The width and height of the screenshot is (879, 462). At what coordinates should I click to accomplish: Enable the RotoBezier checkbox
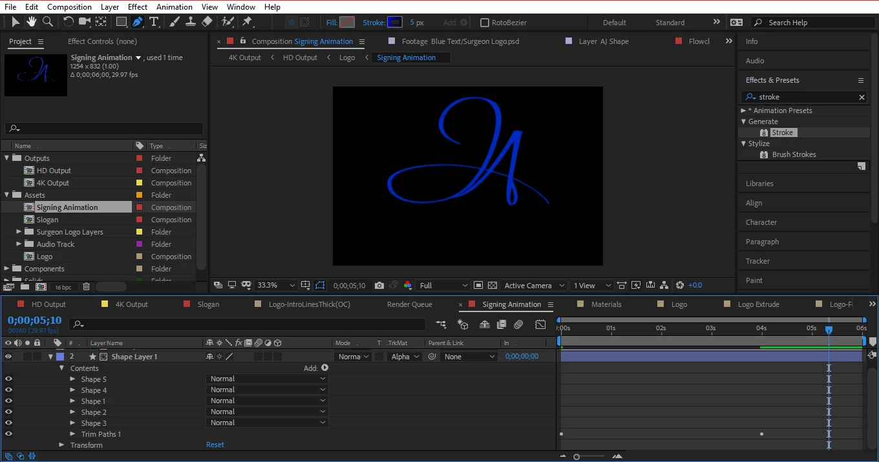485,23
